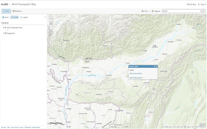Open the Privacy footer link
The image size is (207, 129).
click(21, 127)
